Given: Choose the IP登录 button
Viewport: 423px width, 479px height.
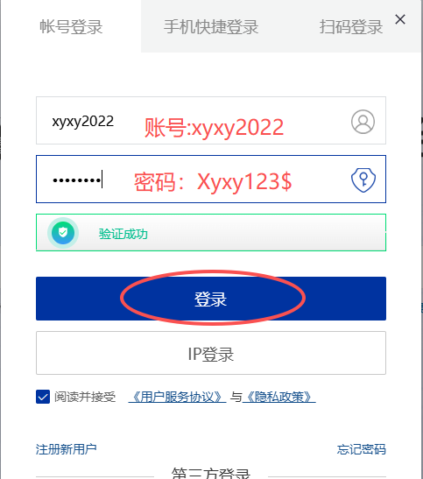Looking at the screenshot, I should (x=211, y=353).
